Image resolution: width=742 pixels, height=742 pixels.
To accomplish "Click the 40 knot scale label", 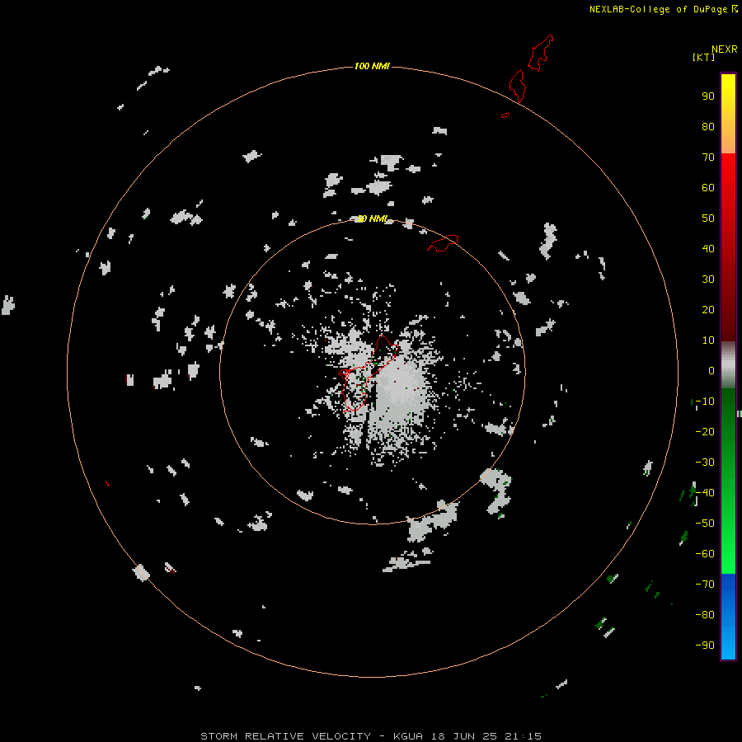I will click(x=708, y=248).
